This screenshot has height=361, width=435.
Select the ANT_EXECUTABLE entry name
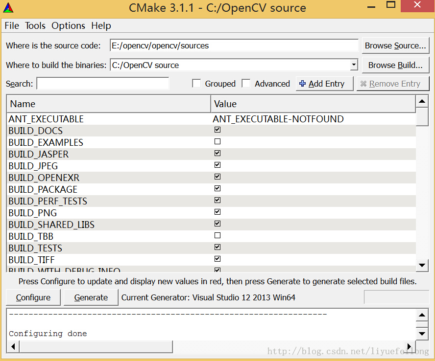point(46,119)
